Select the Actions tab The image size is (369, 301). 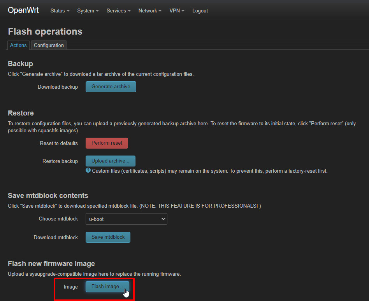(x=18, y=45)
